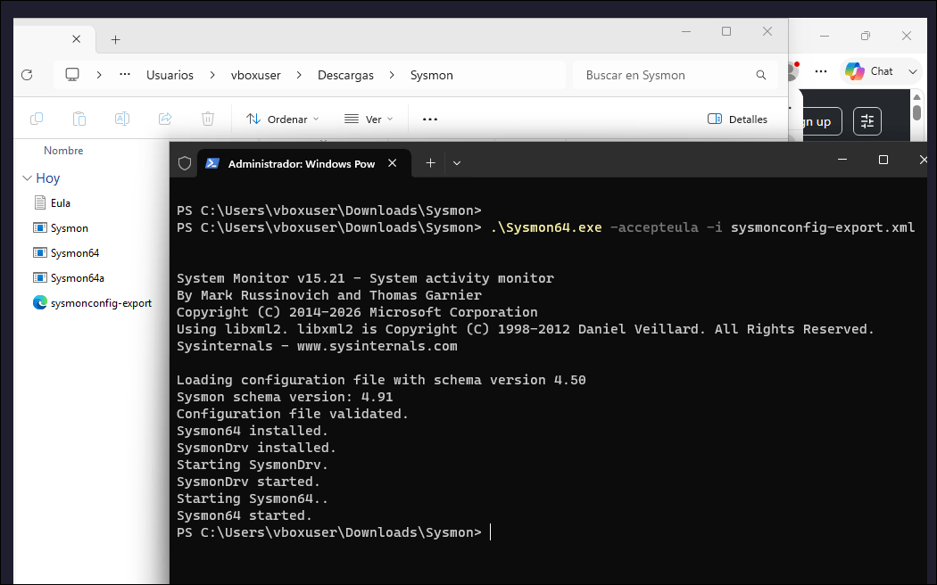Image resolution: width=937 pixels, height=585 pixels.
Task: Click the Sysmon64 executable icon
Action: click(39, 252)
